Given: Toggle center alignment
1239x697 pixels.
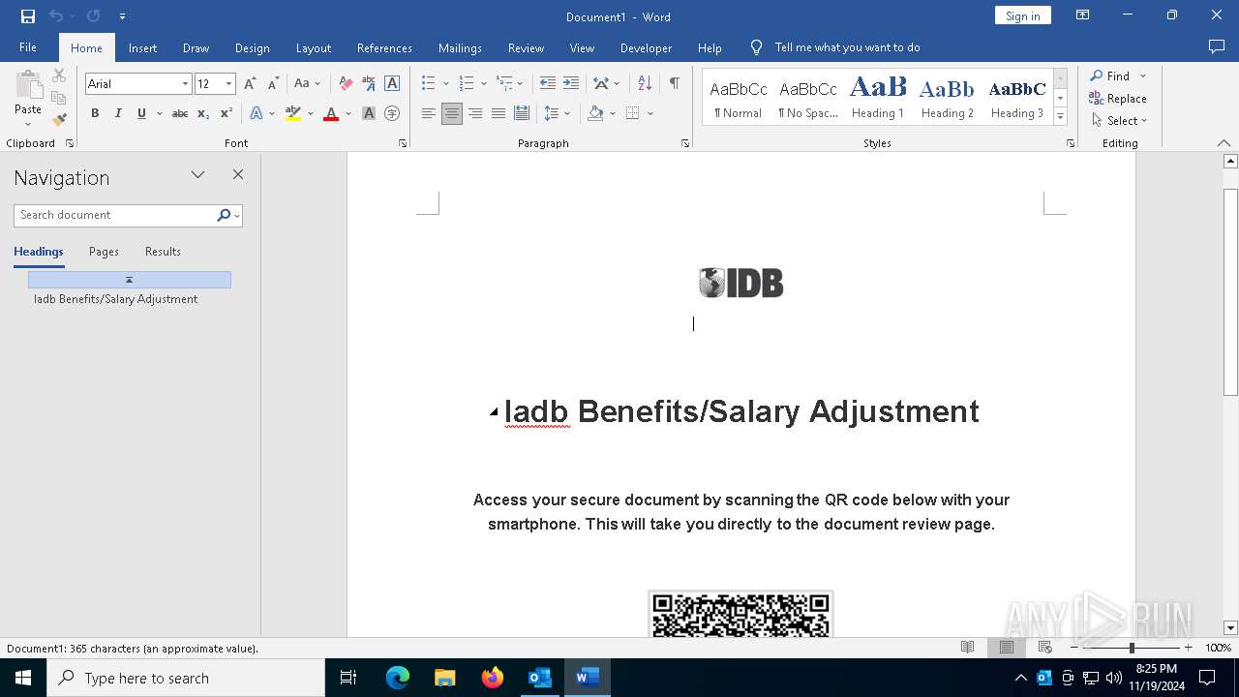Looking at the screenshot, I should coord(452,113).
